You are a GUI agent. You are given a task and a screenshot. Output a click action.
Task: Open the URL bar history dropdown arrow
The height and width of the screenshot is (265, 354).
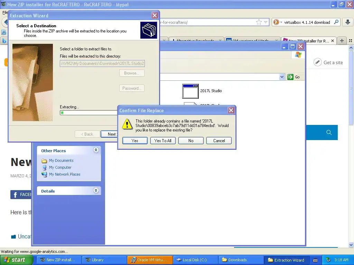pyautogui.click(x=266, y=22)
